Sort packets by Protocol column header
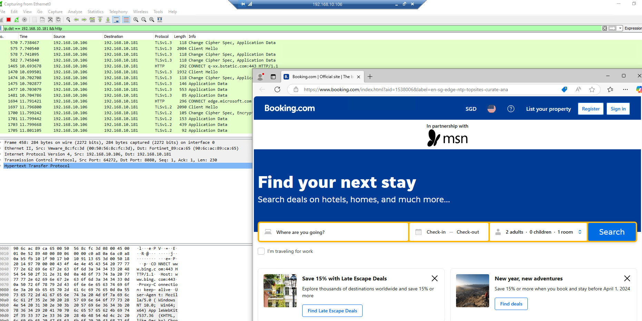The height and width of the screenshot is (321, 642). pos(163,36)
